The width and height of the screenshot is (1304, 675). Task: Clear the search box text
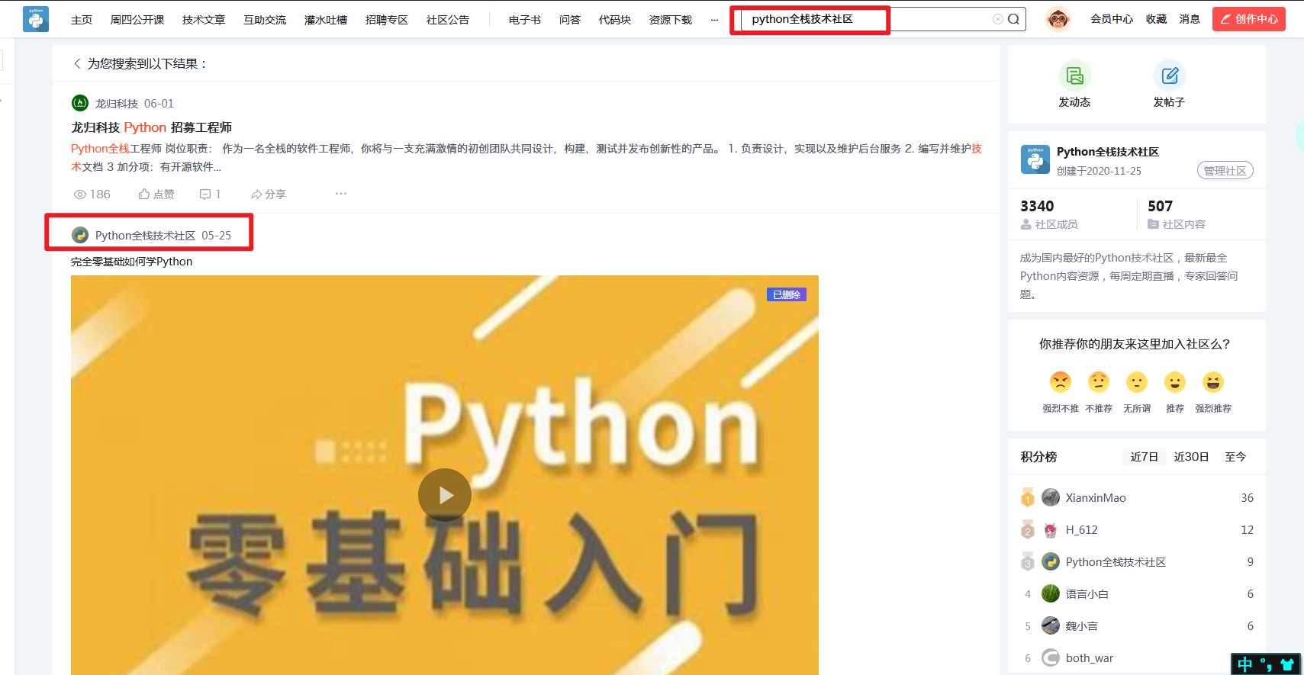pyautogui.click(x=997, y=19)
